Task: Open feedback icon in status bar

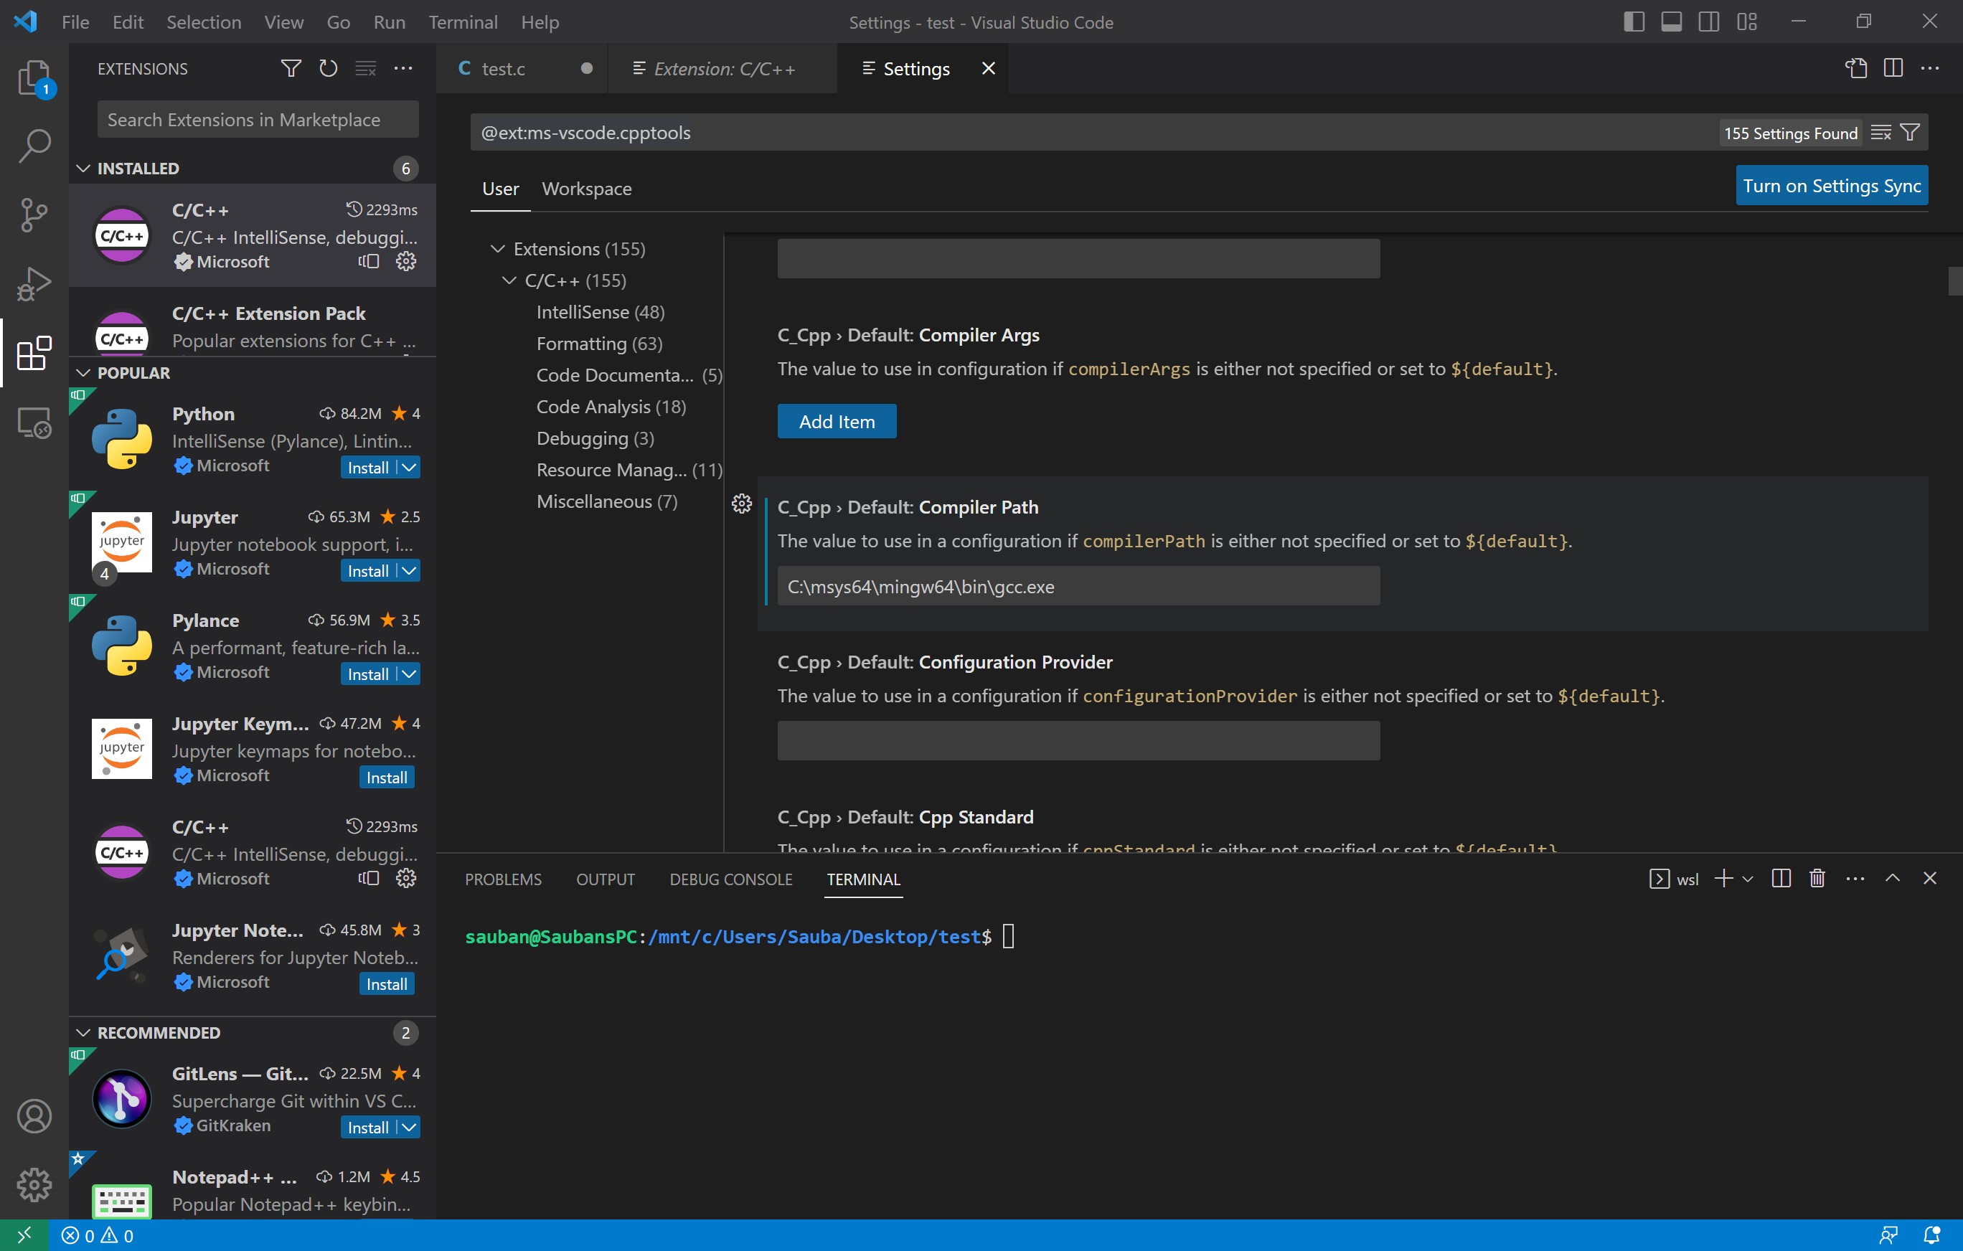Action: click(x=1889, y=1235)
